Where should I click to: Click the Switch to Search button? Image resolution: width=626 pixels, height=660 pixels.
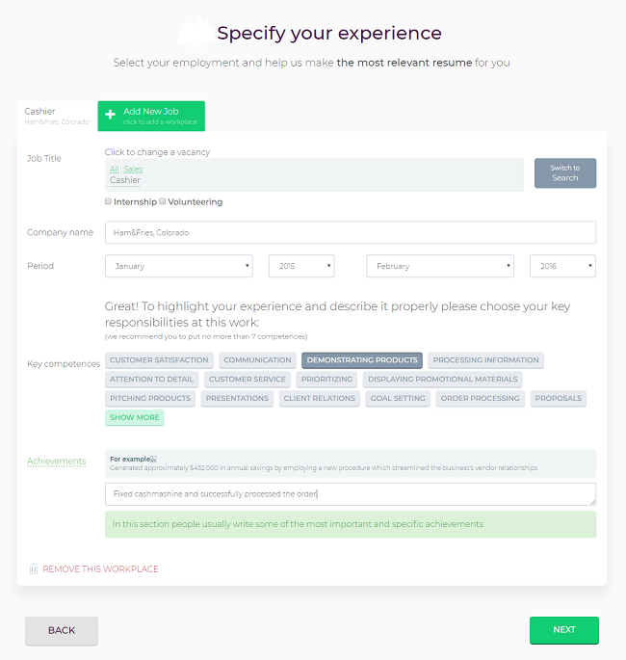tap(565, 173)
